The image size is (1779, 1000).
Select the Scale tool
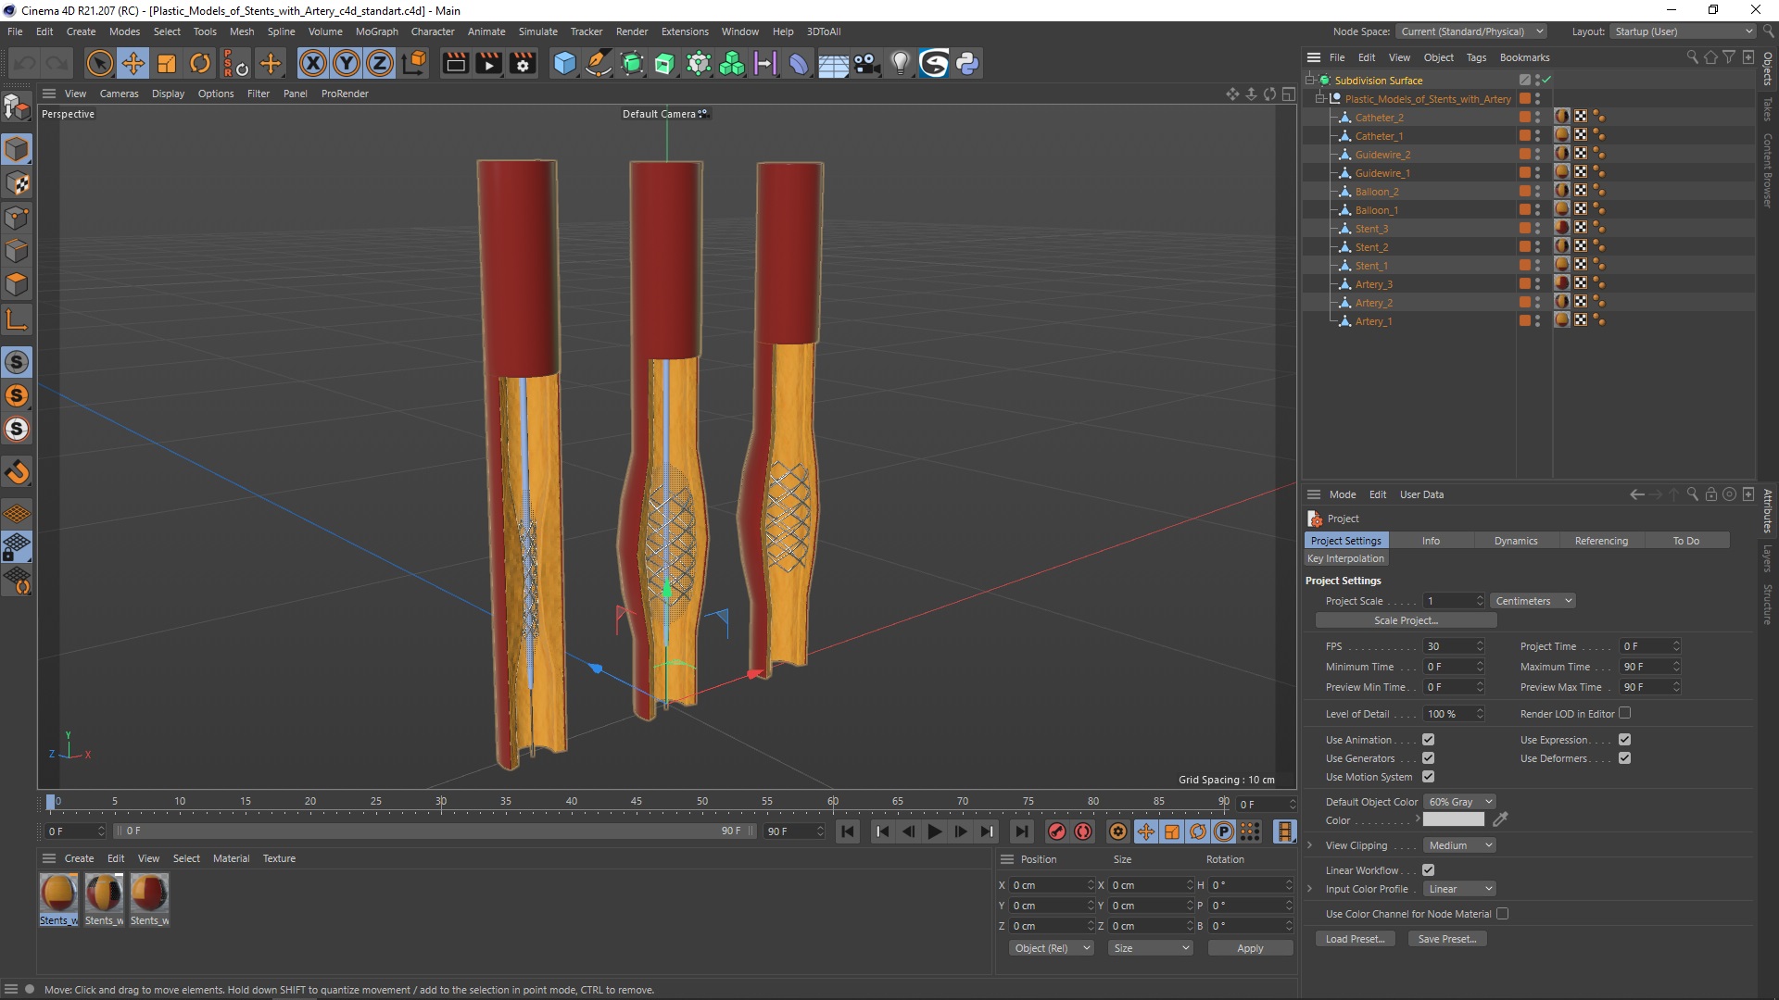tap(167, 63)
